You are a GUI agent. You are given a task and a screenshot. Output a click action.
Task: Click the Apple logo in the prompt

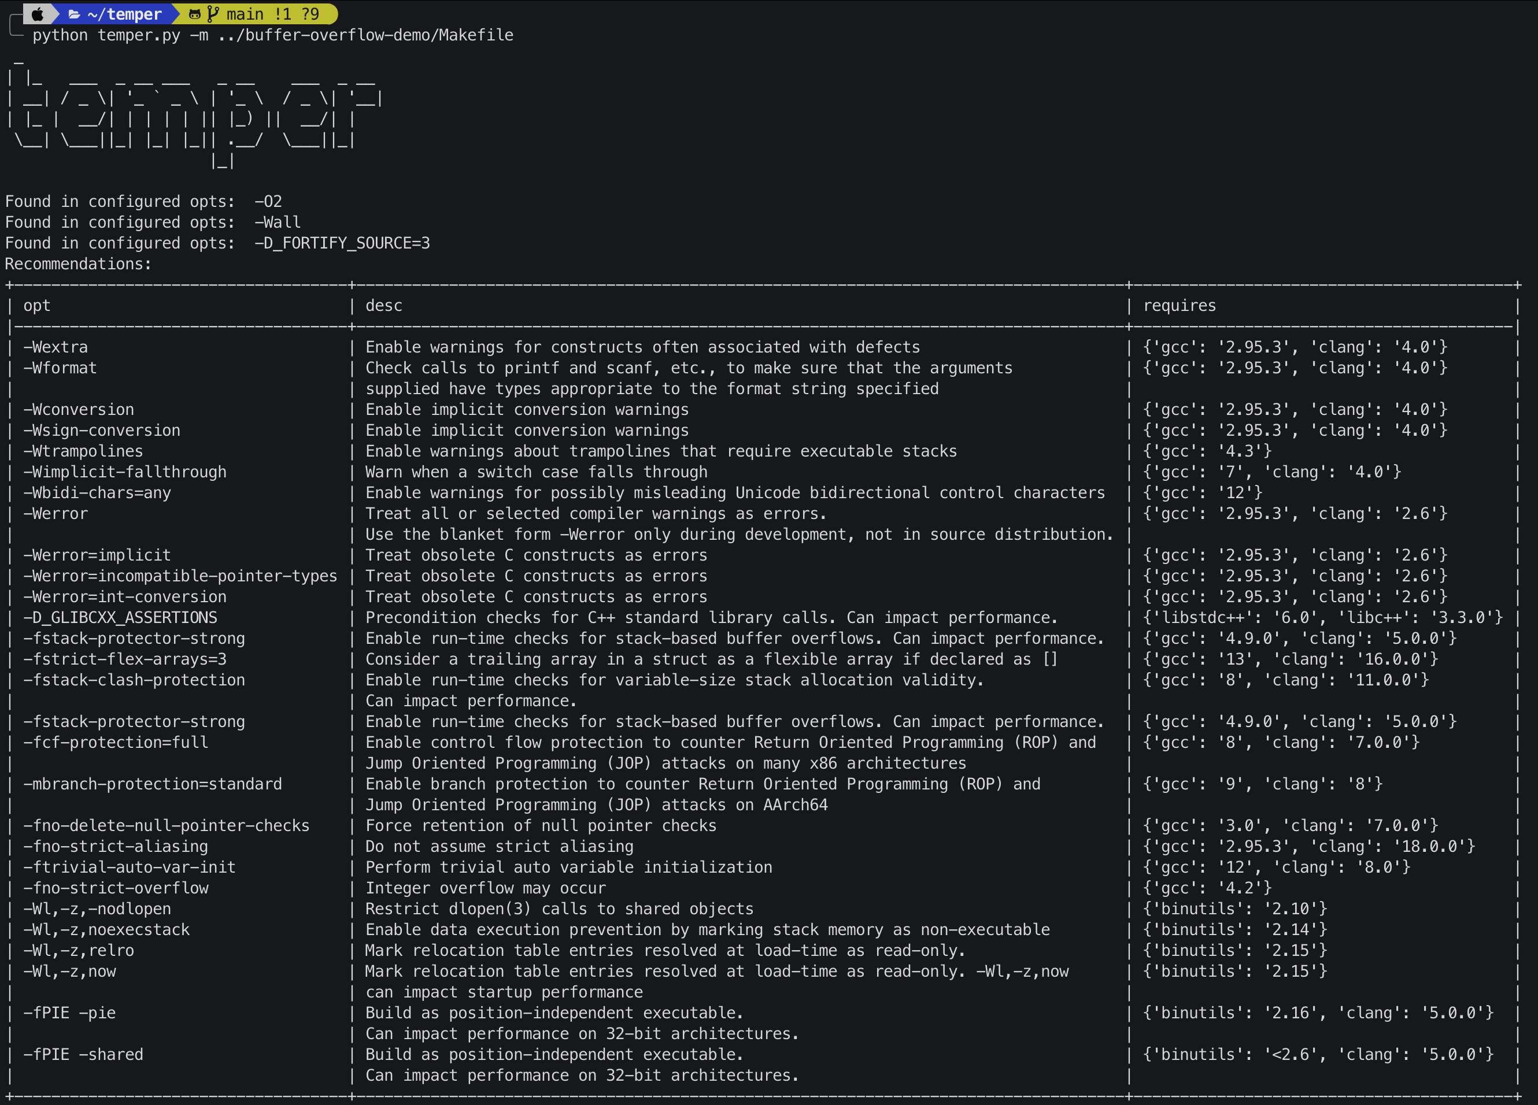click(x=38, y=13)
